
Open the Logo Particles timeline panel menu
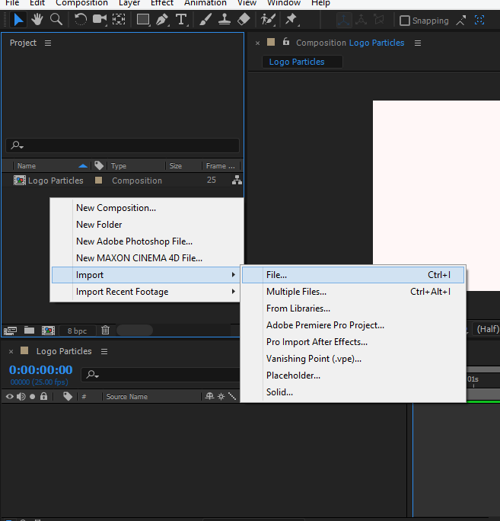point(104,351)
